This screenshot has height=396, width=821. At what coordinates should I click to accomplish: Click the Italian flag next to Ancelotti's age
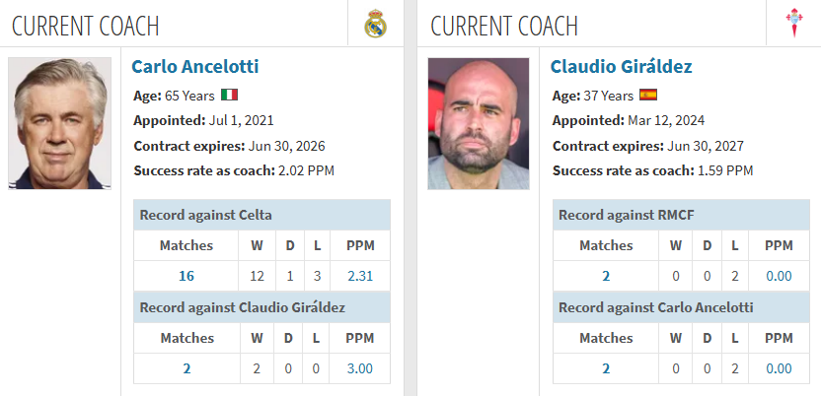click(x=229, y=96)
